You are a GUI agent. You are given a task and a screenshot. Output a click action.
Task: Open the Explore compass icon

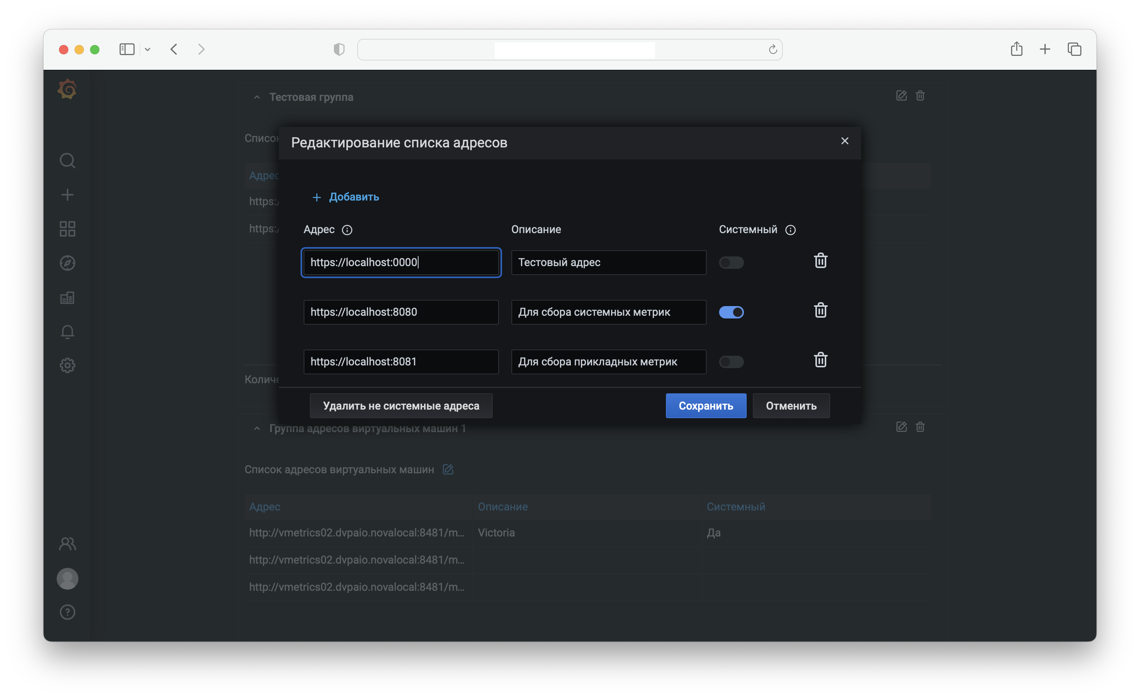pyautogui.click(x=68, y=263)
